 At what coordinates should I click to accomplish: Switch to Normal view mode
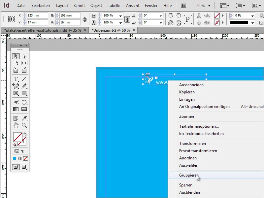[x=16, y=167]
